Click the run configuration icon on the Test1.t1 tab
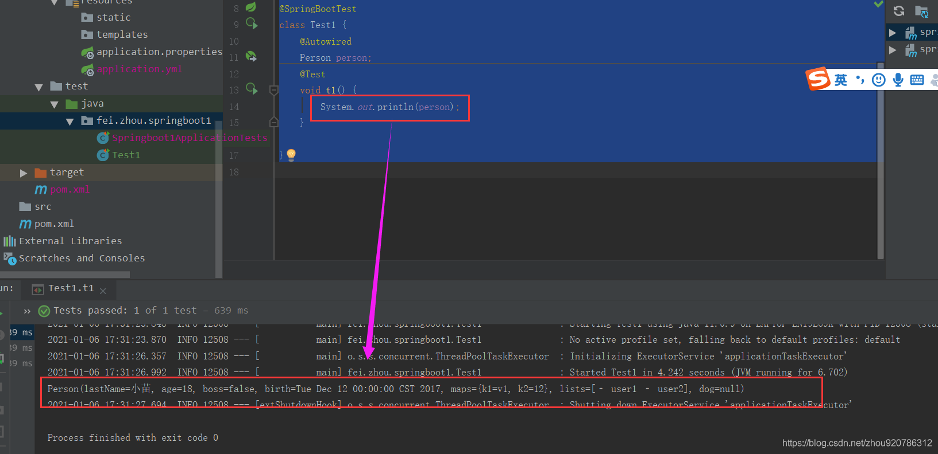This screenshot has width=938, height=454. [x=37, y=289]
